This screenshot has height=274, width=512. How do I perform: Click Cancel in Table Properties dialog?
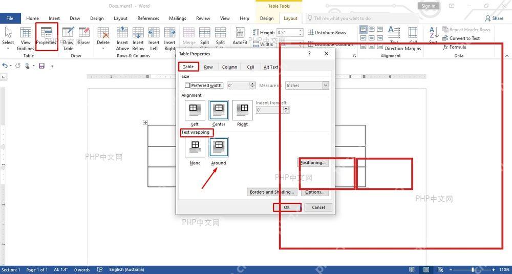click(318, 207)
